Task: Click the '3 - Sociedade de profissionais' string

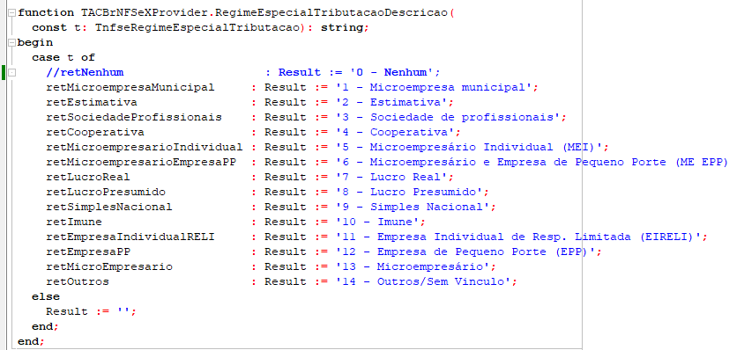Action: pos(448,117)
